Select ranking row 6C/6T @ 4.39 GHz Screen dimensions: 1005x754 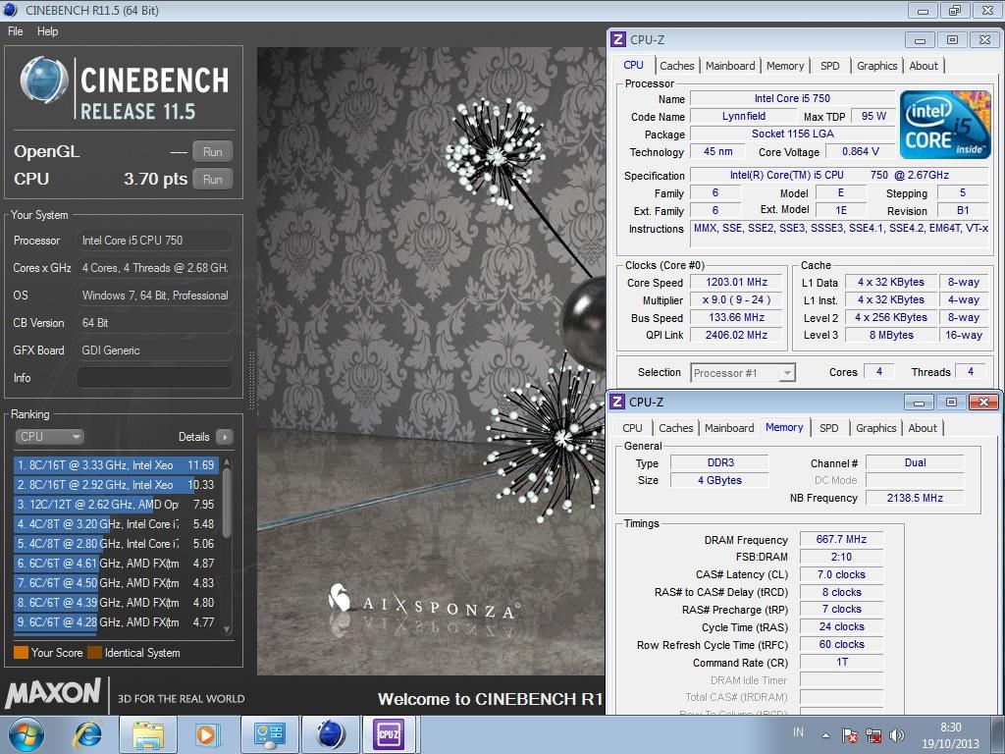pos(116,603)
